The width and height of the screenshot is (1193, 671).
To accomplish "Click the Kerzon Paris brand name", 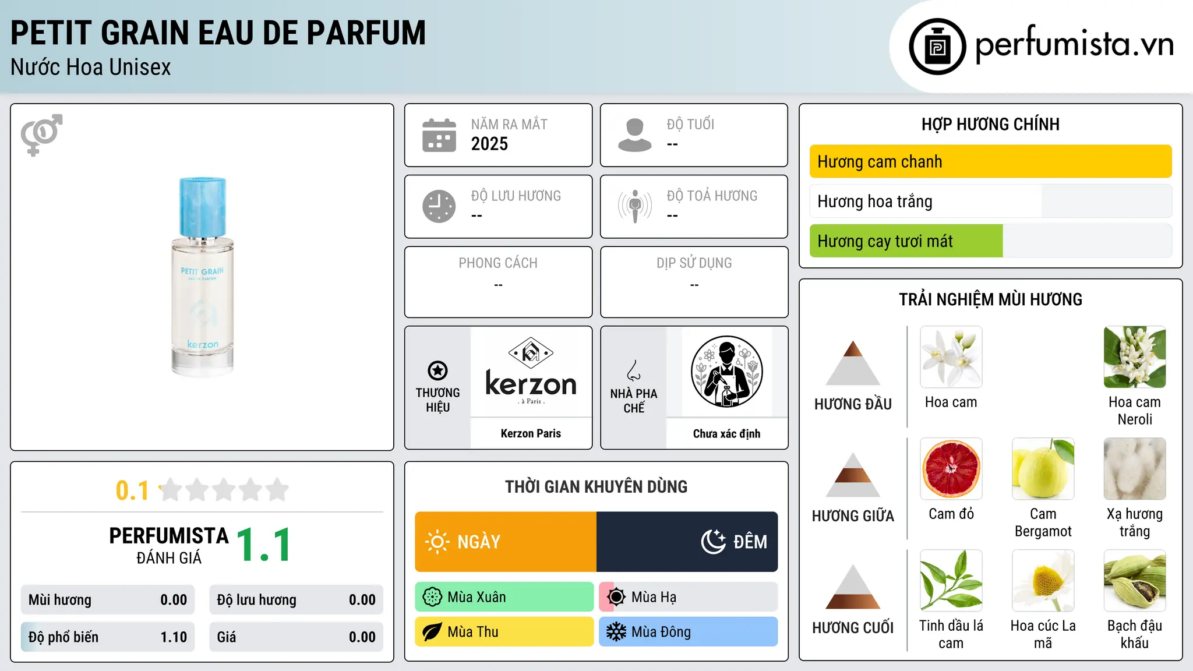I will (x=531, y=433).
